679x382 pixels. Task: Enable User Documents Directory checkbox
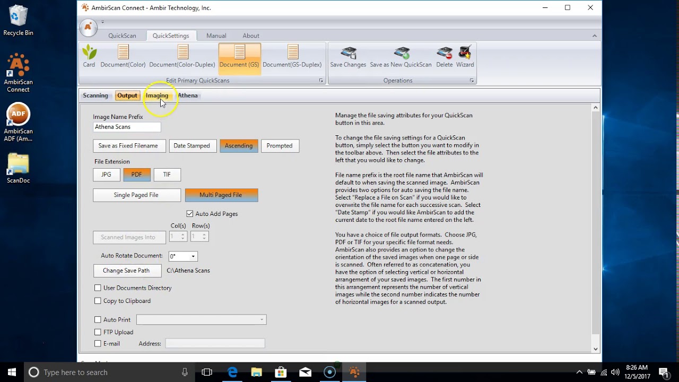point(98,288)
